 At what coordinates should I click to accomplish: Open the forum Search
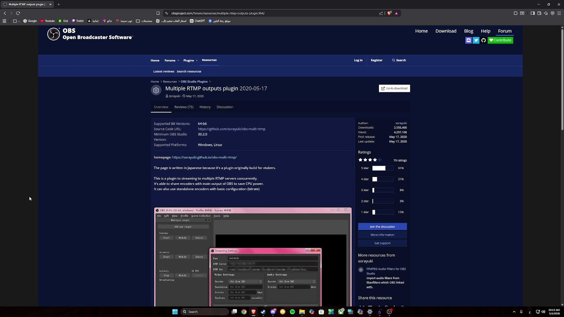click(x=399, y=60)
